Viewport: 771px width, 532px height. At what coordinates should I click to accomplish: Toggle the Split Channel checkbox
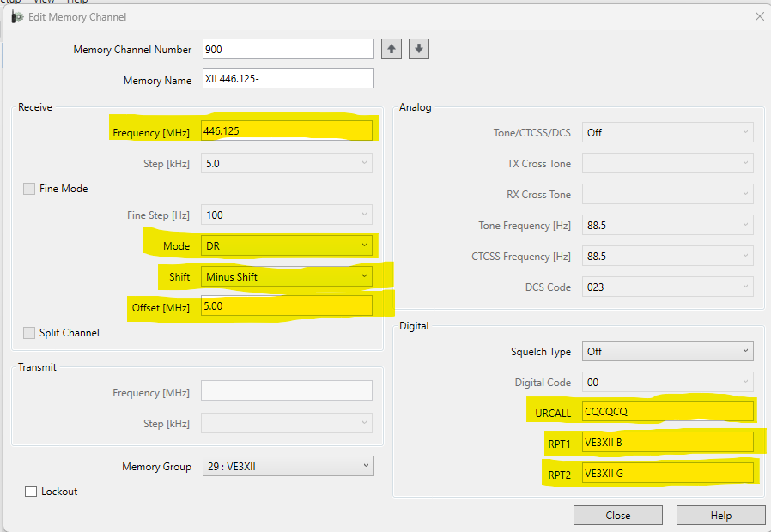(x=29, y=333)
